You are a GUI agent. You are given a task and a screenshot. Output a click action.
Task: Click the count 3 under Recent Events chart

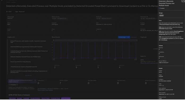coord(98,67)
